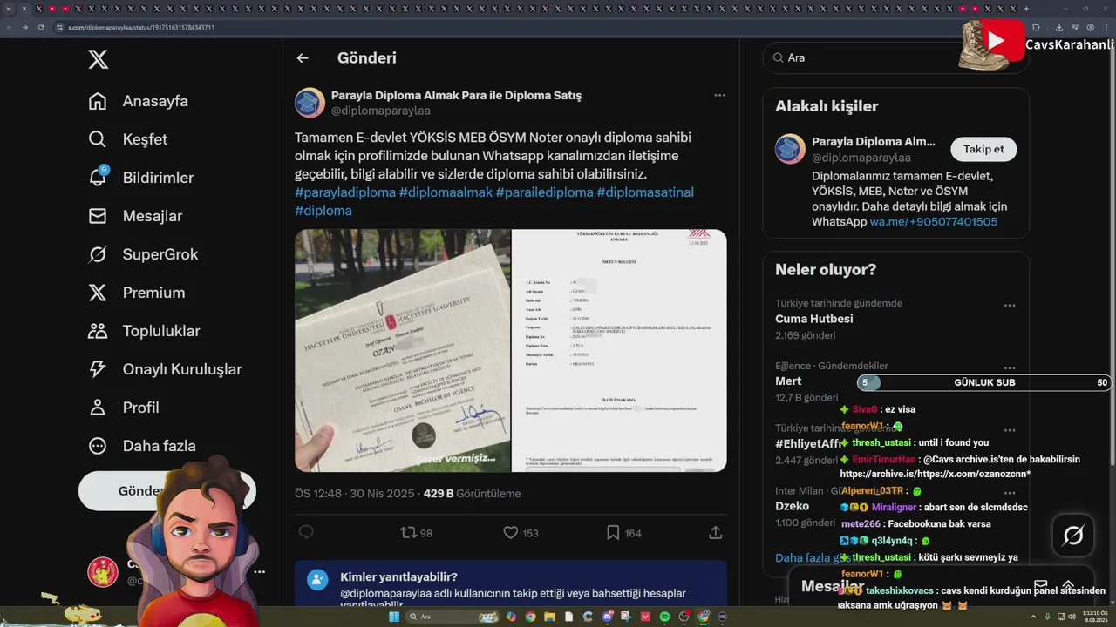Click the Kimler yanıtlayabilir notice icon

point(318,580)
